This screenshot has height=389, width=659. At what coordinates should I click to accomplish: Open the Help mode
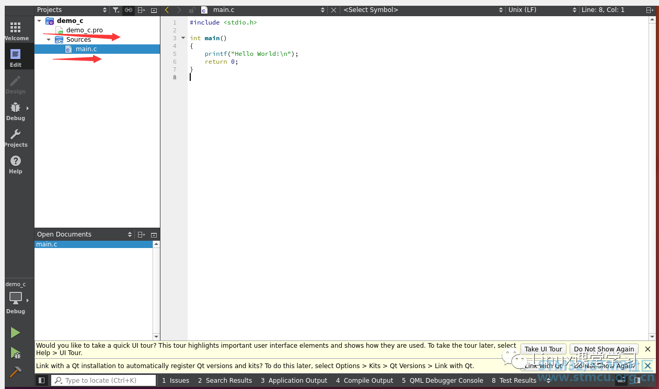pyautogui.click(x=16, y=164)
